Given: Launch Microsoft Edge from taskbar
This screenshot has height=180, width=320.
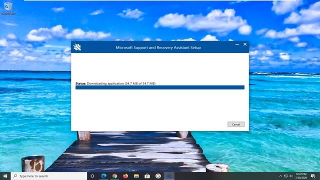Looking at the screenshot, I should tap(103, 176).
